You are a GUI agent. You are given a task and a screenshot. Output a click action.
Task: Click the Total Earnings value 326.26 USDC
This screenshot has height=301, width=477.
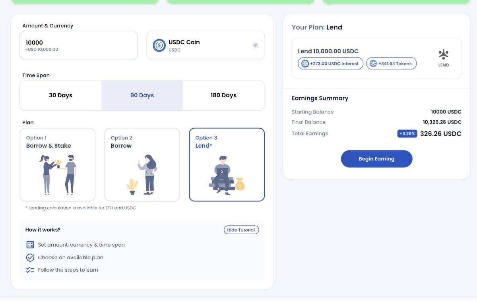click(x=441, y=134)
